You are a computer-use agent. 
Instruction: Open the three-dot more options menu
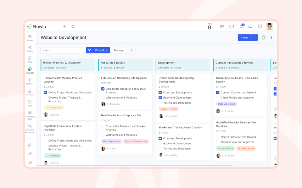click(272, 37)
